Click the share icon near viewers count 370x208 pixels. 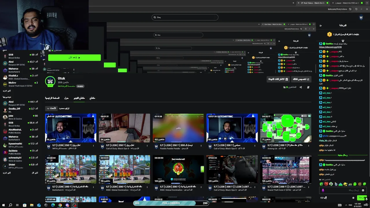click(x=301, y=87)
